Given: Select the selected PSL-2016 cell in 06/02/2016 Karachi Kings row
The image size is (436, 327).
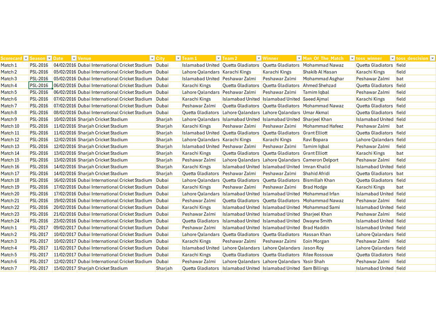Looking at the screenshot, I should point(41,85).
